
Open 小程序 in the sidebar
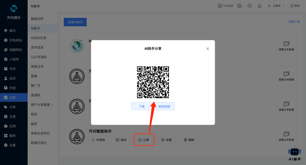(x=14, y=59)
